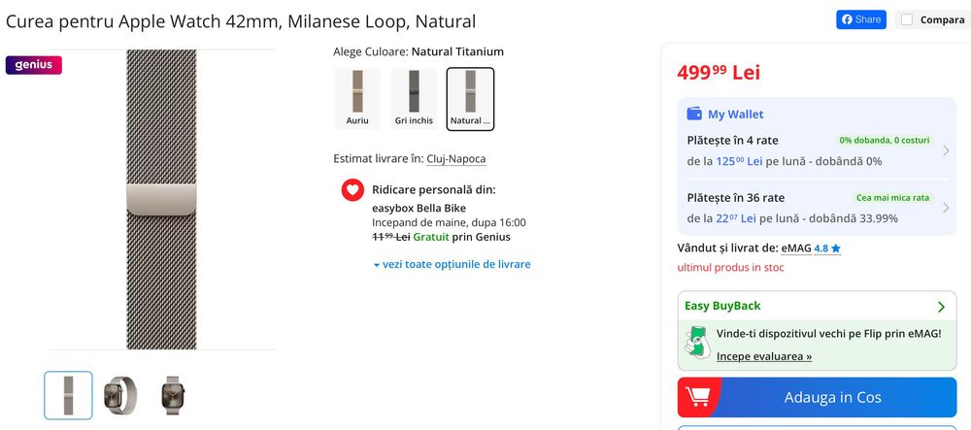
Task: Choose the Gri inchis color option
Action: pos(414,99)
